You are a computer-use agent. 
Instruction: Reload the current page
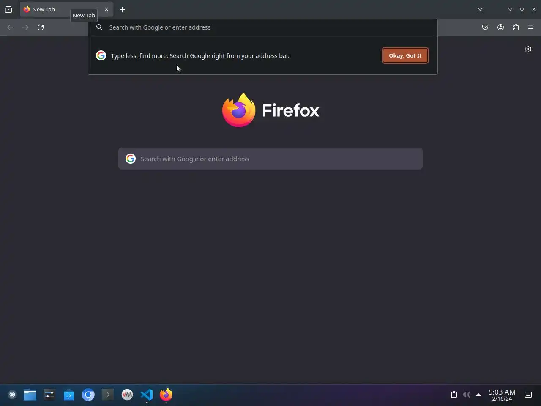click(x=41, y=27)
